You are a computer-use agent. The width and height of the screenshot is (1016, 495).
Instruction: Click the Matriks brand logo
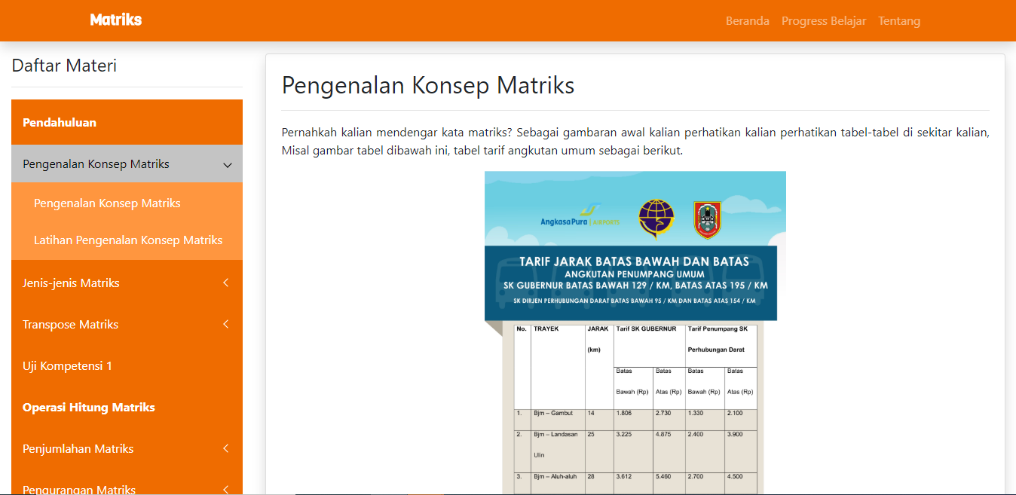click(x=115, y=20)
